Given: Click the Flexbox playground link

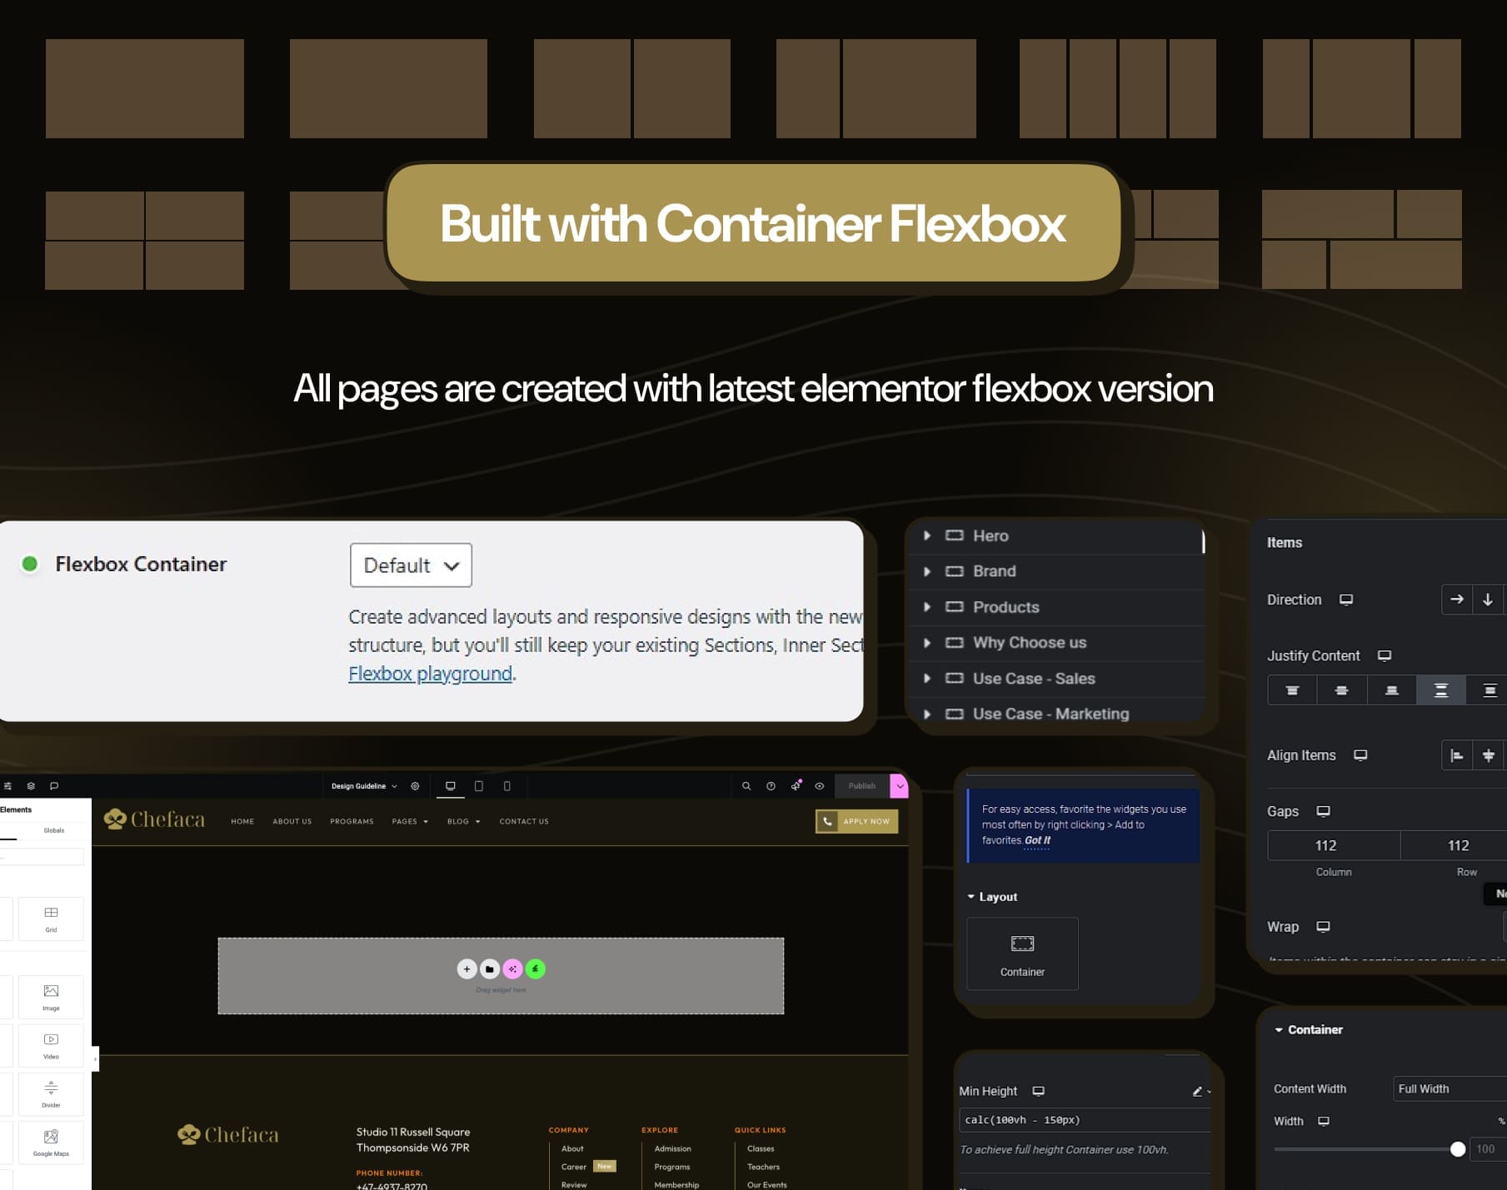Looking at the screenshot, I should 430,674.
